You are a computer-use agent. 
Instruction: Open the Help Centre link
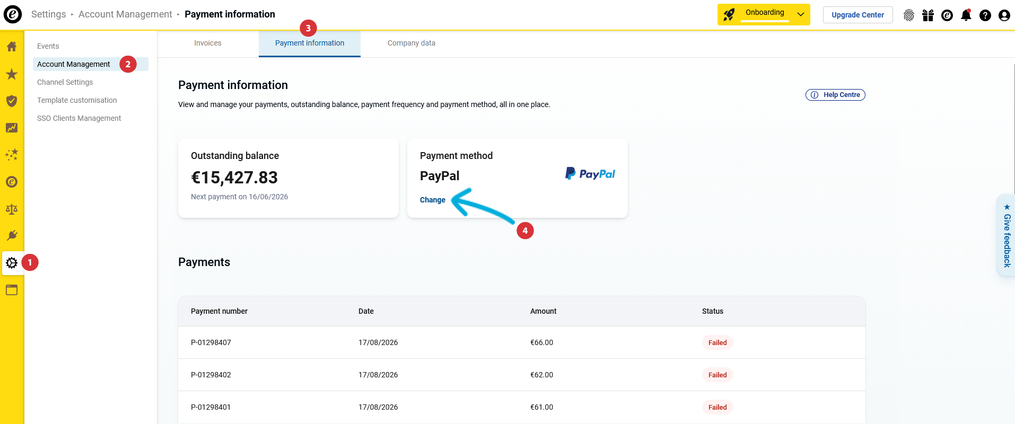835,95
